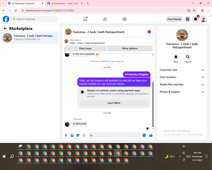Image resolution: width=212 pixels, height=170 pixels.
Task: Attach a photo with the image icon
Action: (72, 135)
